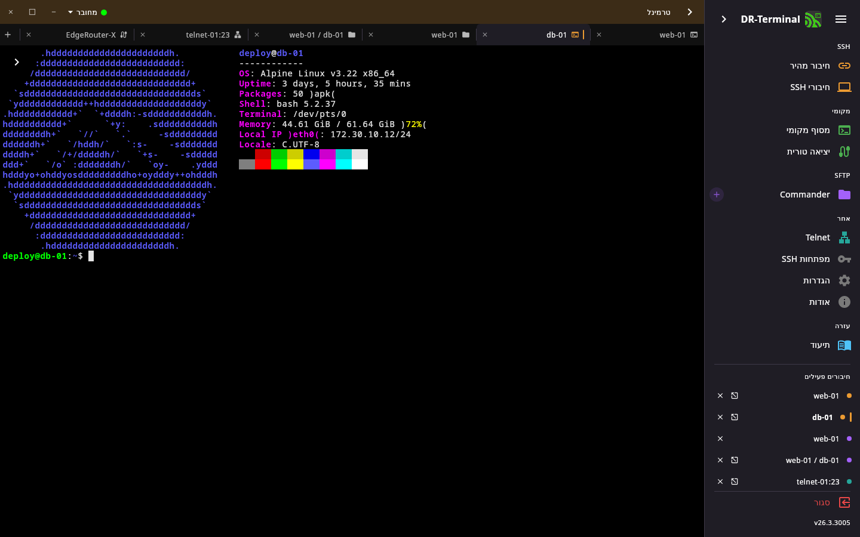The width and height of the screenshot is (860, 537).
Task: Collapse the sidebar using its header chevron
Action: 724,19
